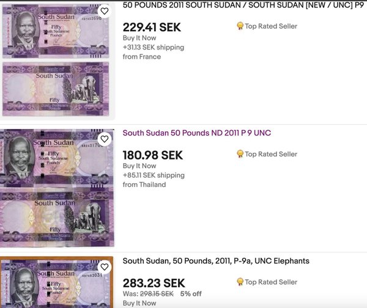Image resolution: width=367 pixels, height=308 pixels.
Task: Click the "5% off" discount label
Action: 190,294
